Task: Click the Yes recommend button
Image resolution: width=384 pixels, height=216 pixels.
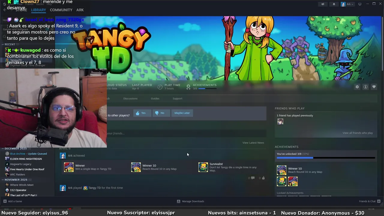Action: [x=142, y=113]
